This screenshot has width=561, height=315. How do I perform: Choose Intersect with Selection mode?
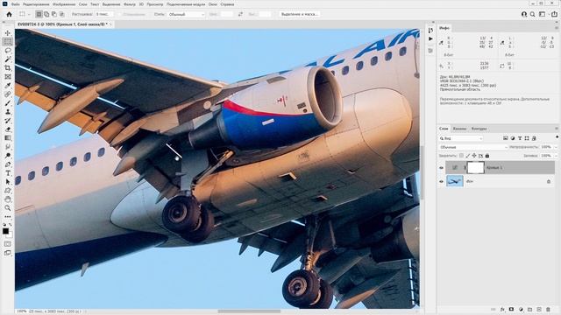(x=61, y=14)
